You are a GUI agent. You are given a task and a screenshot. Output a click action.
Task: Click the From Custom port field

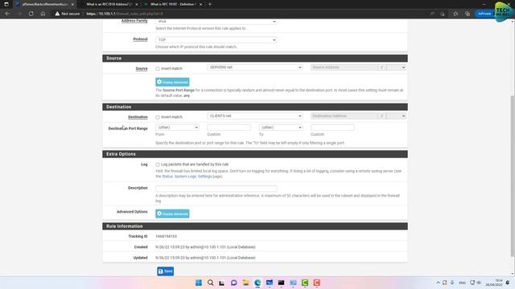pos(229,128)
